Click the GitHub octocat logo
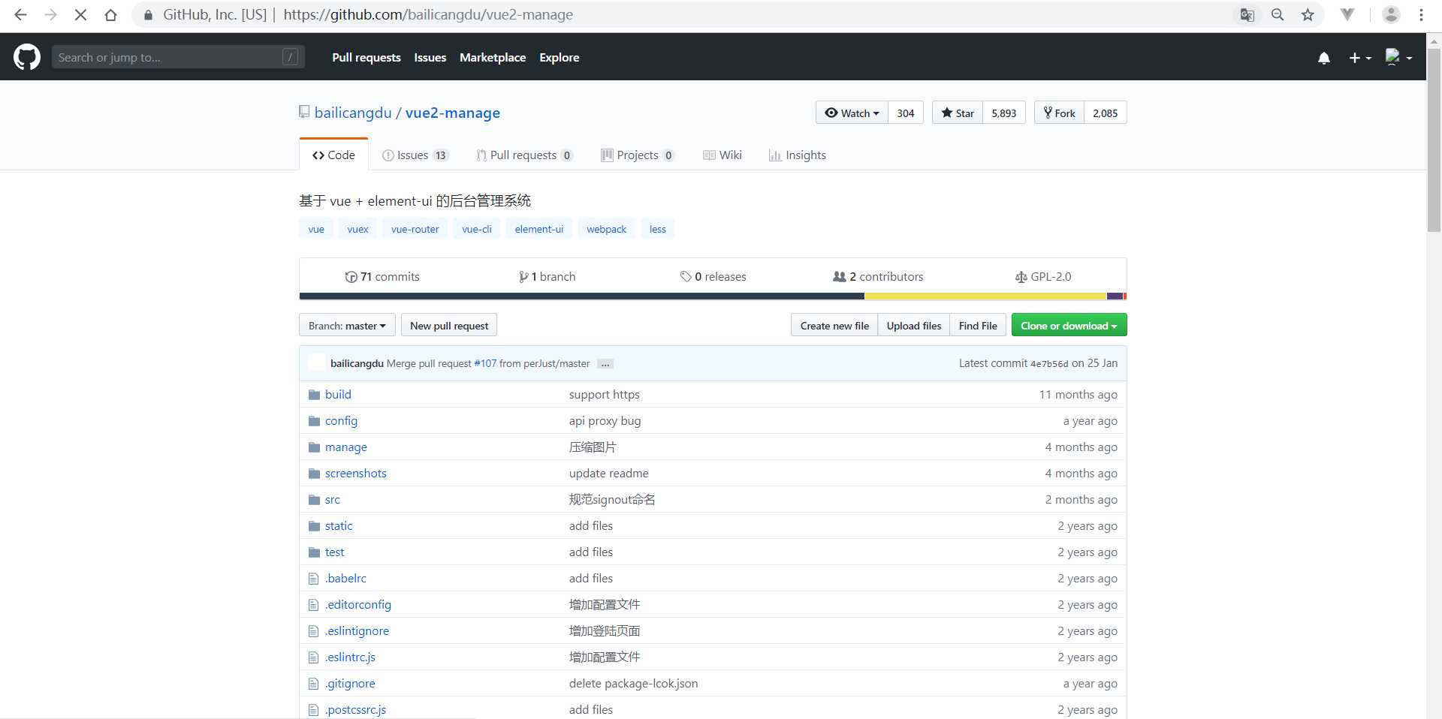 pos(27,57)
